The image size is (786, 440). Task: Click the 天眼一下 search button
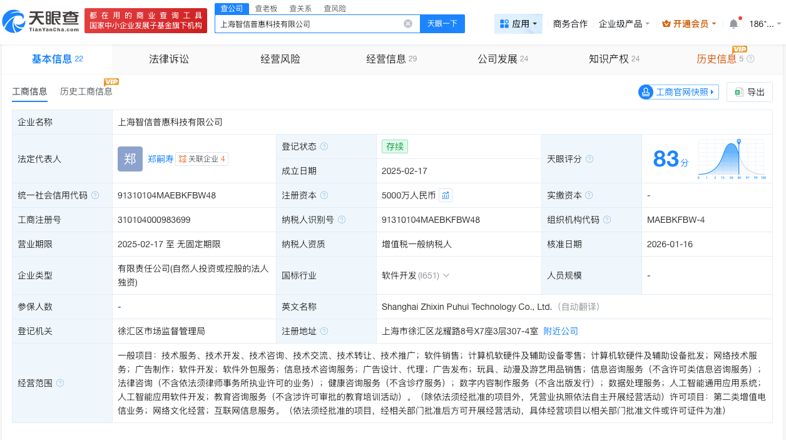[443, 23]
